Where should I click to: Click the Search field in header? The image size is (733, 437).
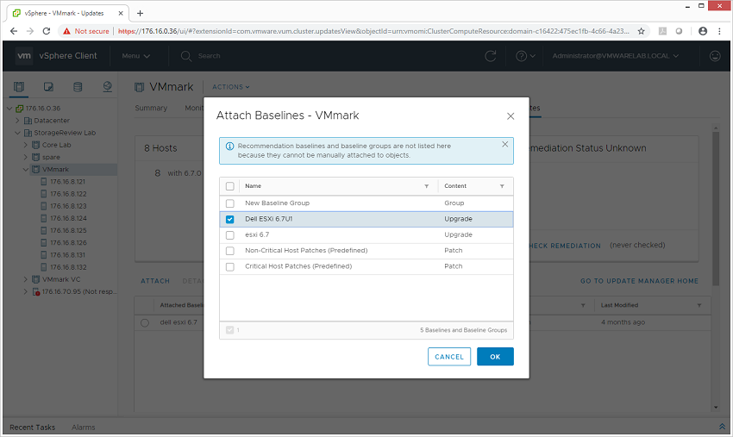click(209, 56)
